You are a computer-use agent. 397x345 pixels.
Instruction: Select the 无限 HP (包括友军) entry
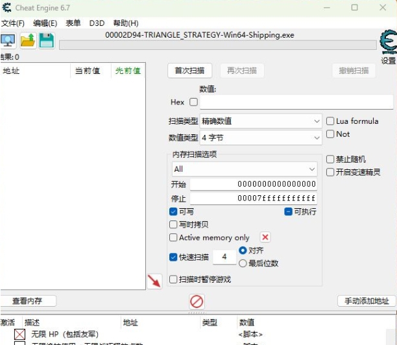click(65, 335)
